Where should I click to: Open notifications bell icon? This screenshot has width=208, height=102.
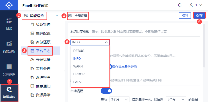point(180,5)
